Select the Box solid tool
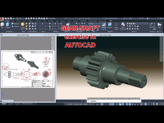The image size is (164, 123). [x=2, y=25]
